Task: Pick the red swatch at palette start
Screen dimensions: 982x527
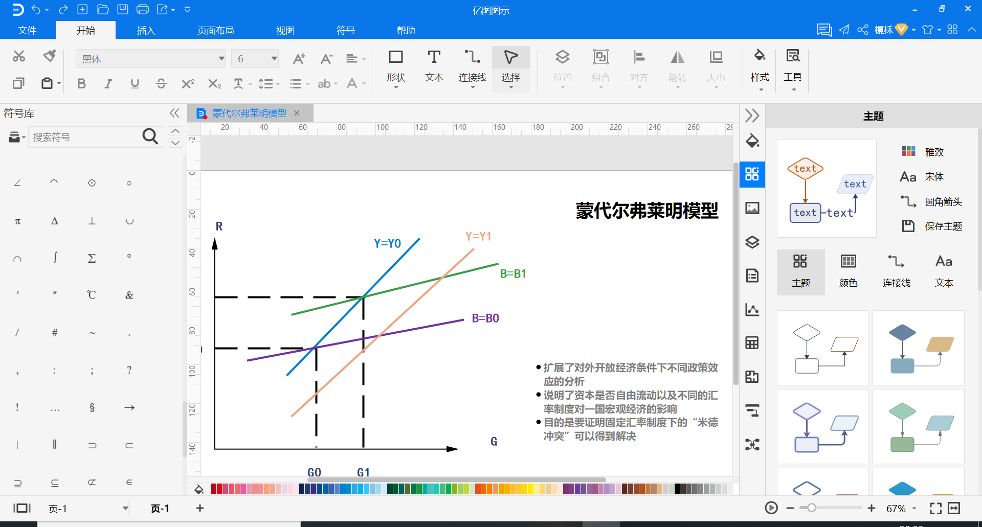Action: (214, 489)
